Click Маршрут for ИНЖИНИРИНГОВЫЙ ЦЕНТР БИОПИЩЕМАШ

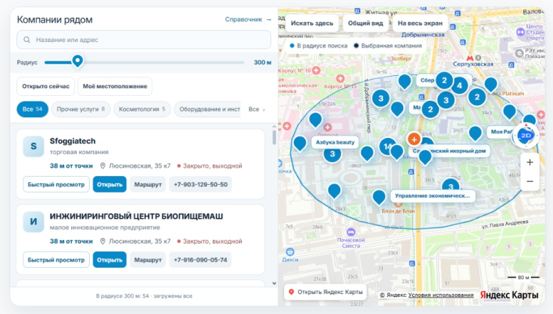148,259
